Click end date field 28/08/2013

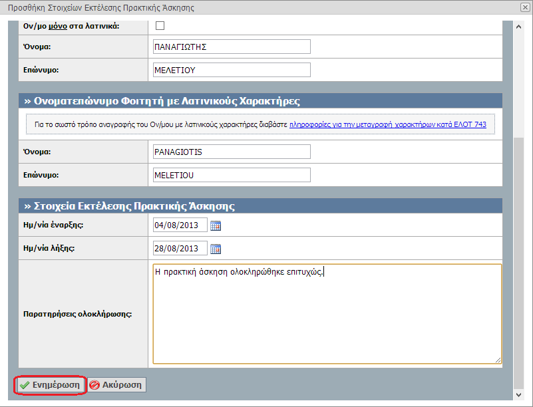click(180, 248)
